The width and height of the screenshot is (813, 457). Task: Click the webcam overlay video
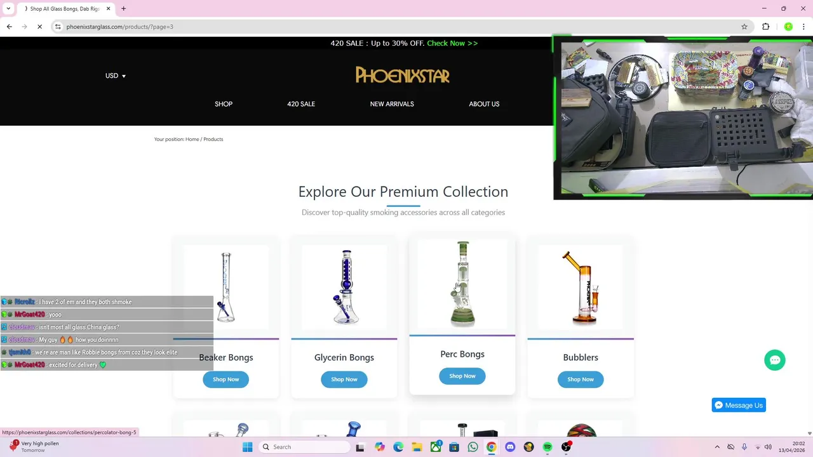683,118
